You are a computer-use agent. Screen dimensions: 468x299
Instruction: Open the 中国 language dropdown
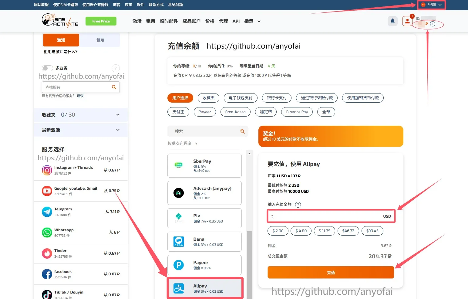coord(431,5)
